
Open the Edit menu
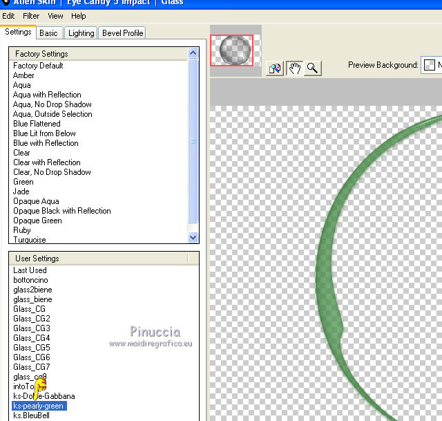pos(8,16)
